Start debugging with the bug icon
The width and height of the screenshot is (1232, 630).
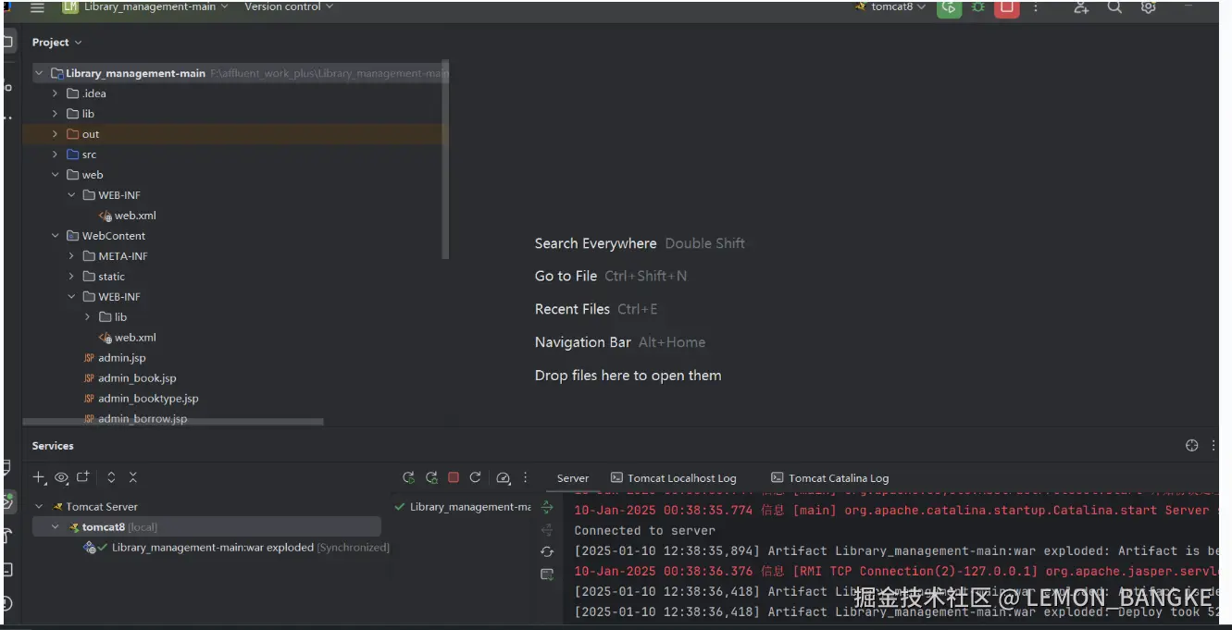pyautogui.click(x=977, y=7)
